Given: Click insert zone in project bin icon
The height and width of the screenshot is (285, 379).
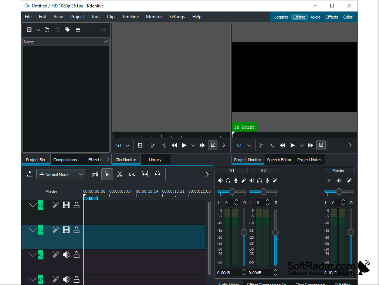Looking at the screenshot, I should pos(140,145).
